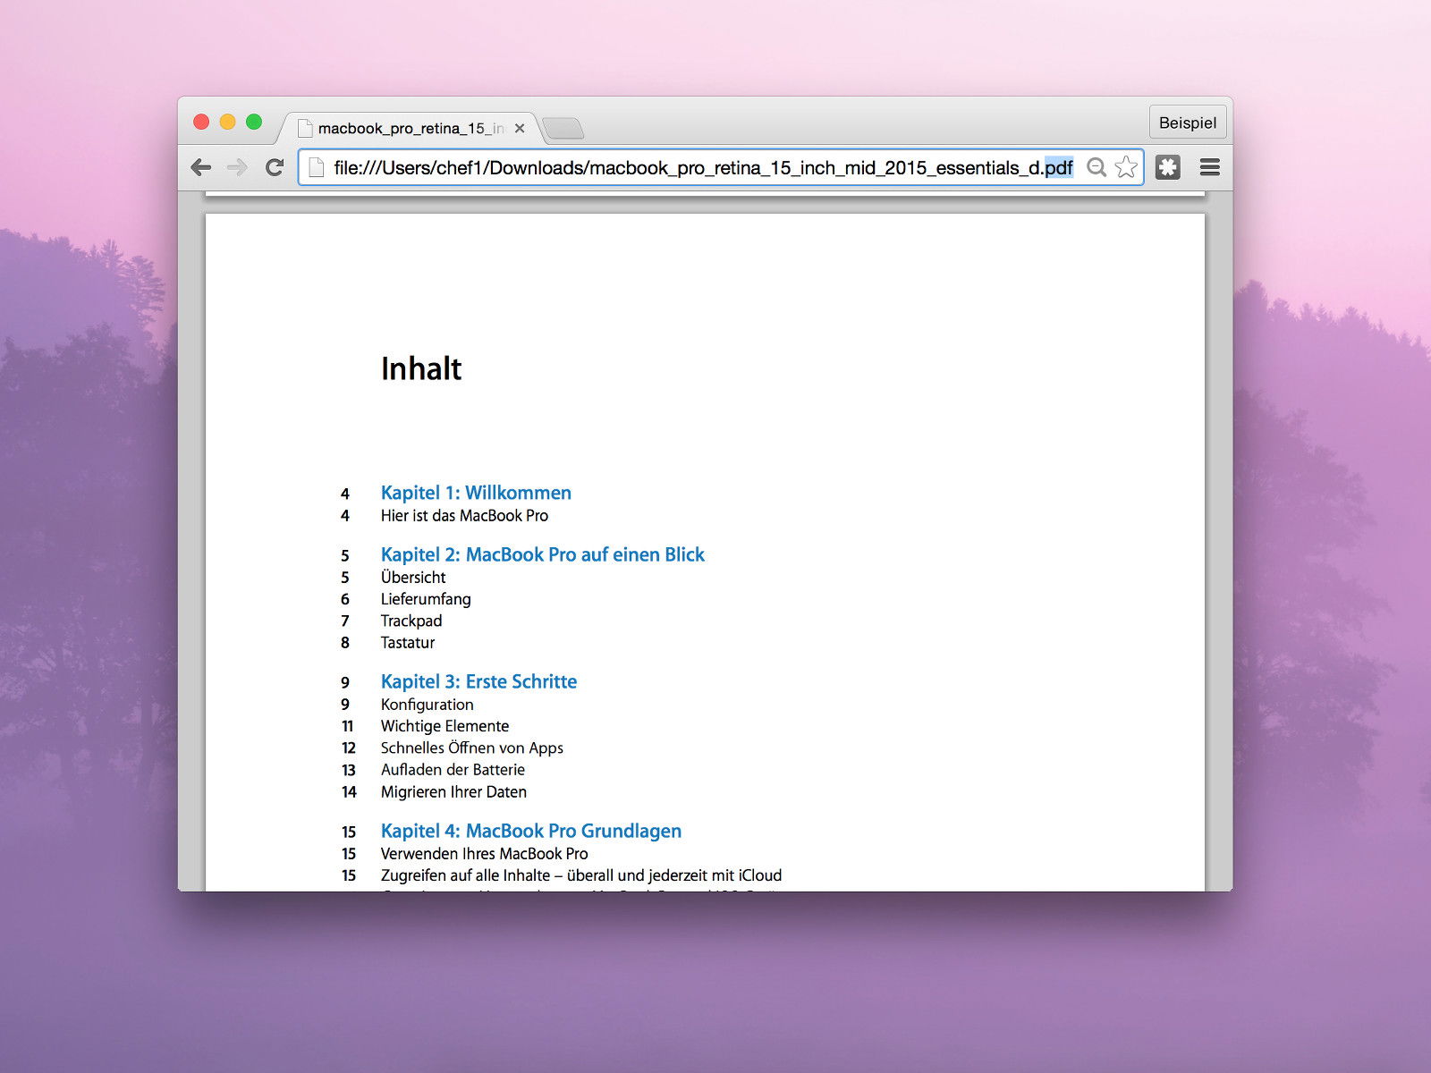Click 'Migrieren Ihrer Daten' entry

coord(453,791)
